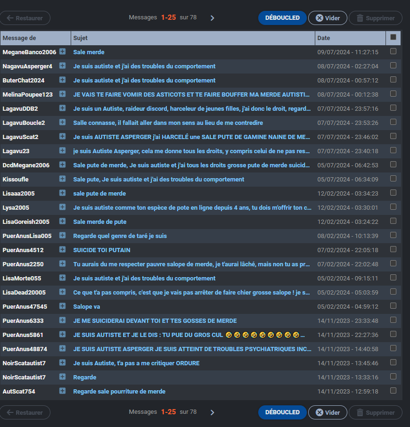This screenshot has width=410, height=427.
Task: Click the plus icon beside Lagavu23
Action: [62, 151]
